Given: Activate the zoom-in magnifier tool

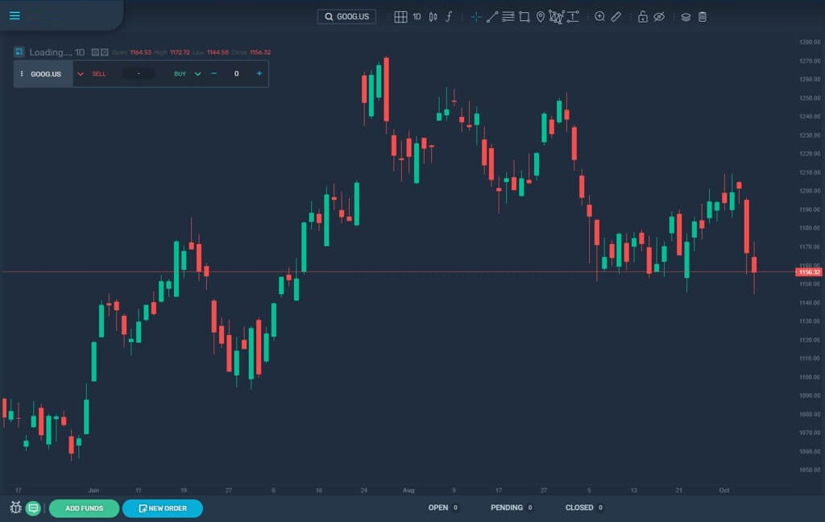Looking at the screenshot, I should (x=599, y=16).
